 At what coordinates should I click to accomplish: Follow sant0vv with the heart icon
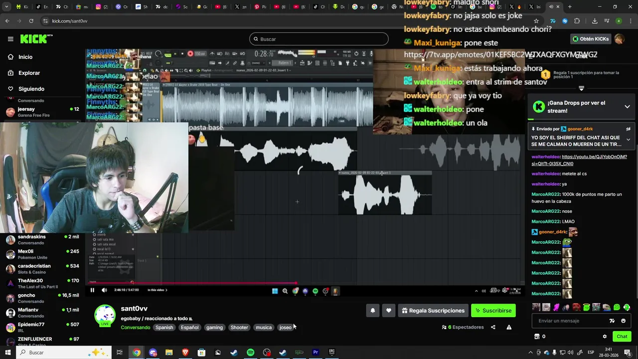click(x=388, y=311)
